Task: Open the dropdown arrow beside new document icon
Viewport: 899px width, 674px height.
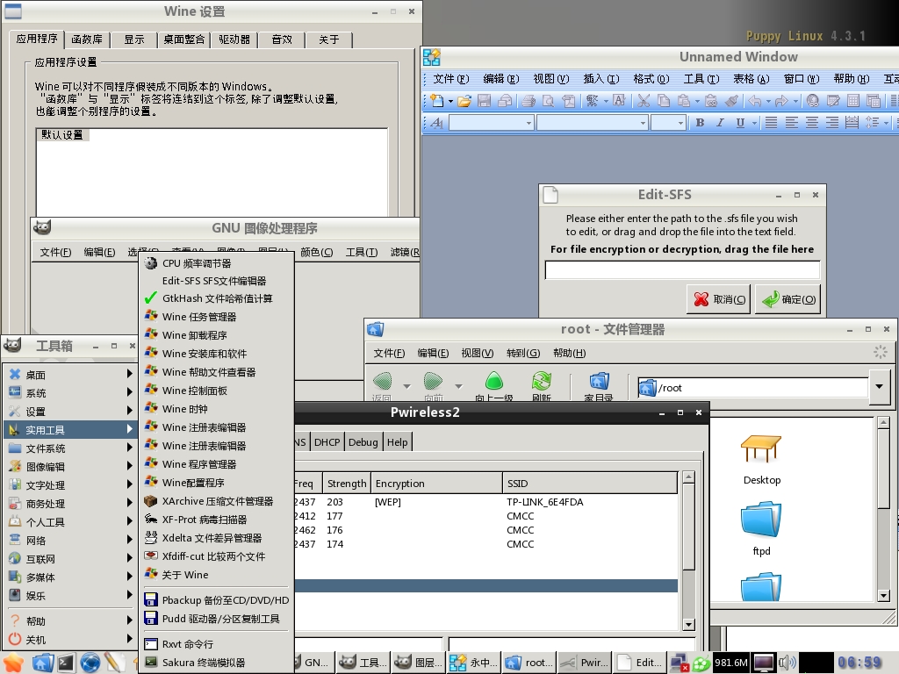Action: [450, 102]
